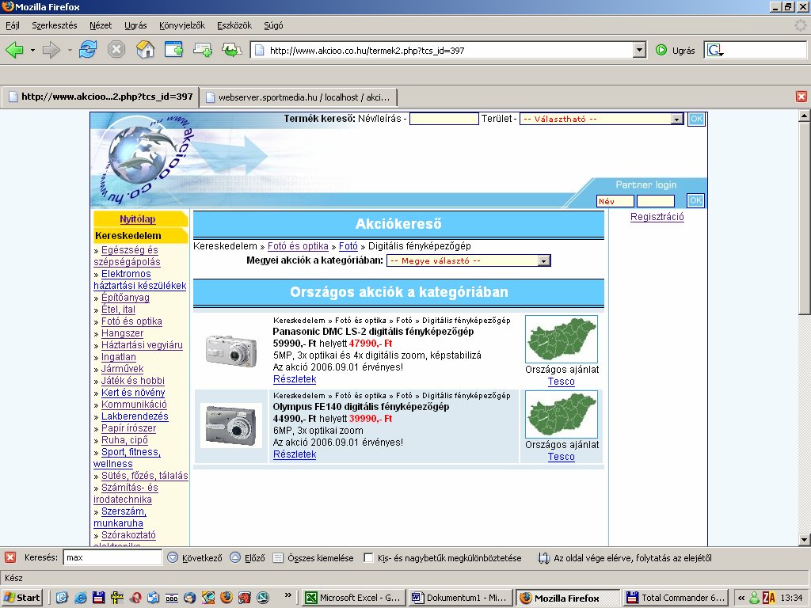
Task: Open the Megye választó dropdown
Action: click(x=469, y=260)
